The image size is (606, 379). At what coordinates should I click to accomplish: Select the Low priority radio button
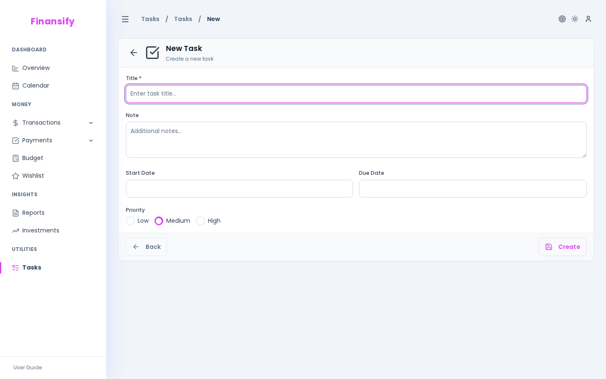point(130,221)
